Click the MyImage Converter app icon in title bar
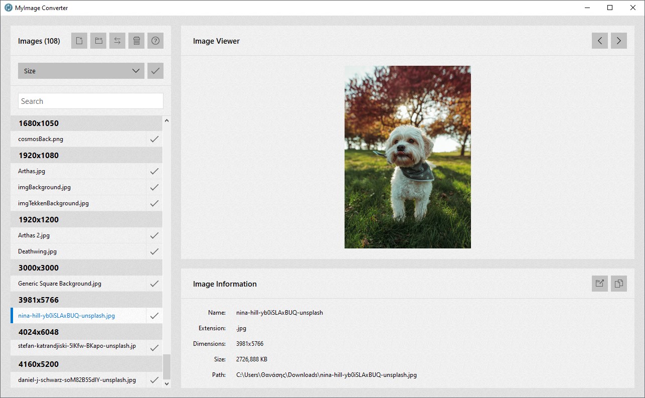Screen dimensions: 645x398 point(8,8)
